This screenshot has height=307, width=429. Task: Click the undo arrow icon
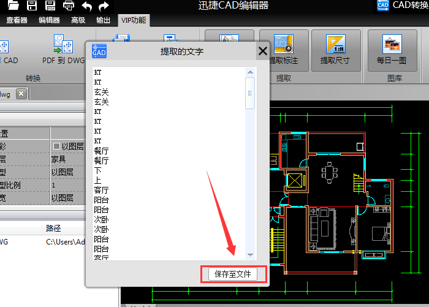coord(86,6)
